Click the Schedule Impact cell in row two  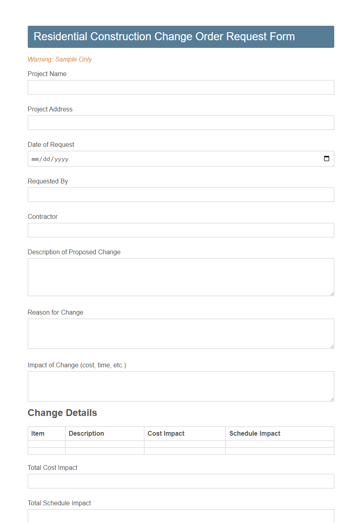[x=280, y=451]
